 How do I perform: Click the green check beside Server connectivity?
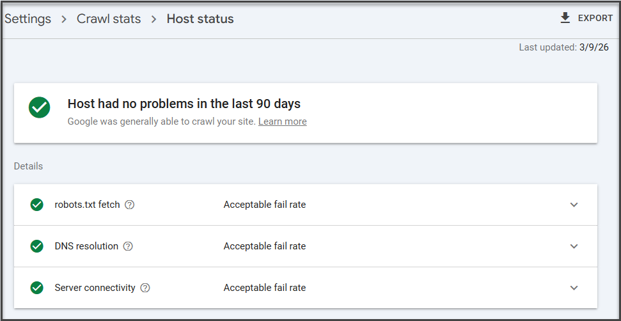[37, 288]
